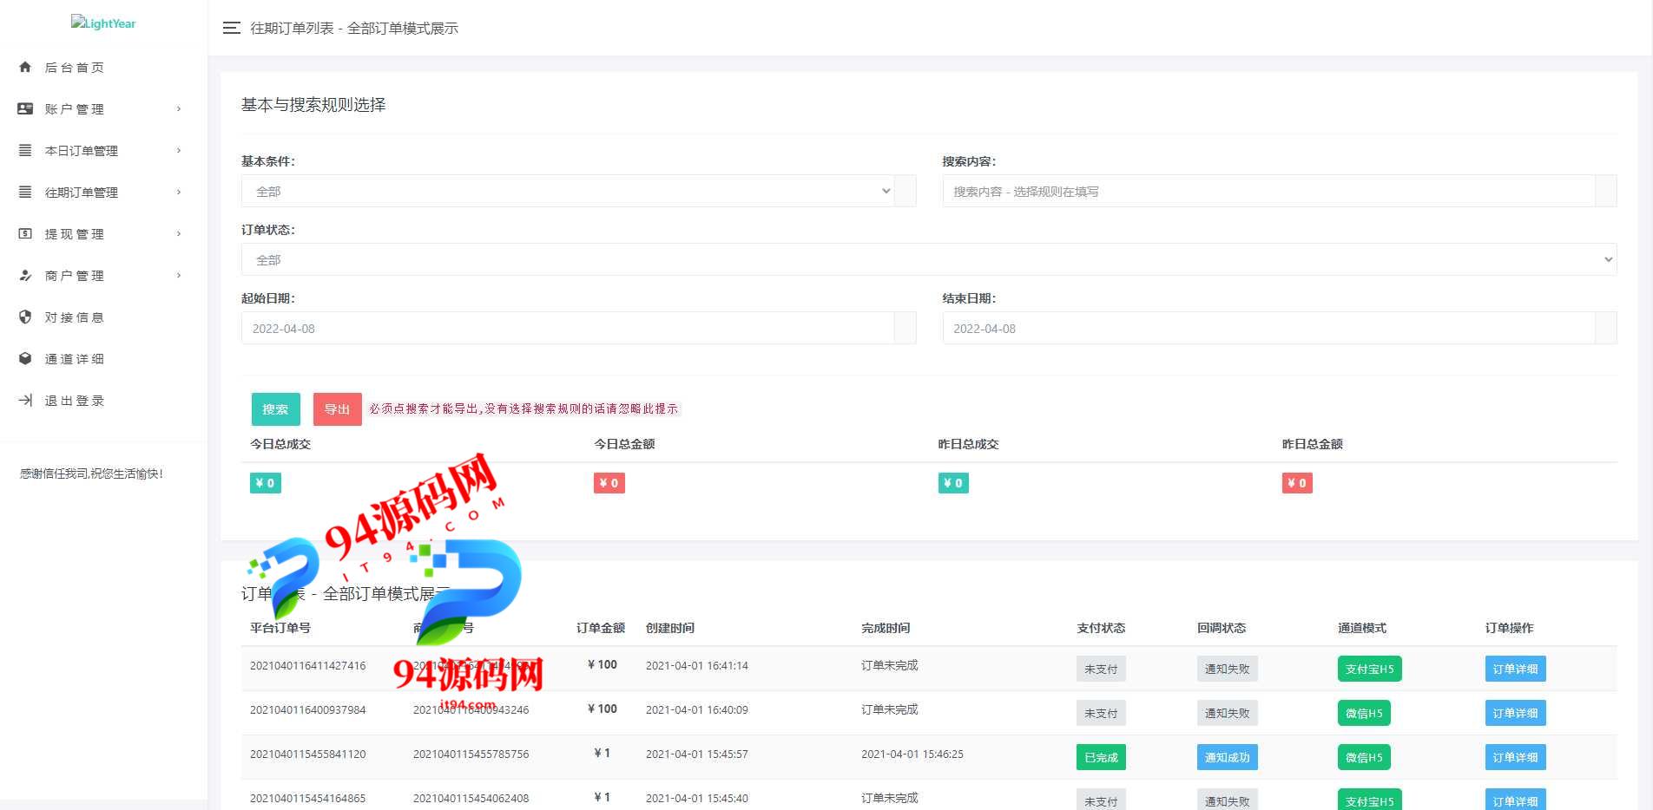The height and width of the screenshot is (810, 1653).
Task: Click the account card icon beside 账户管理
Action: pyautogui.click(x=25, y=108)
